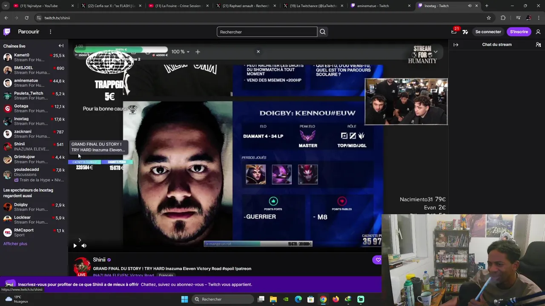The width and height of the screenshot is (545, 306).
Task: Click the Parcourir link
Action: 29,32
